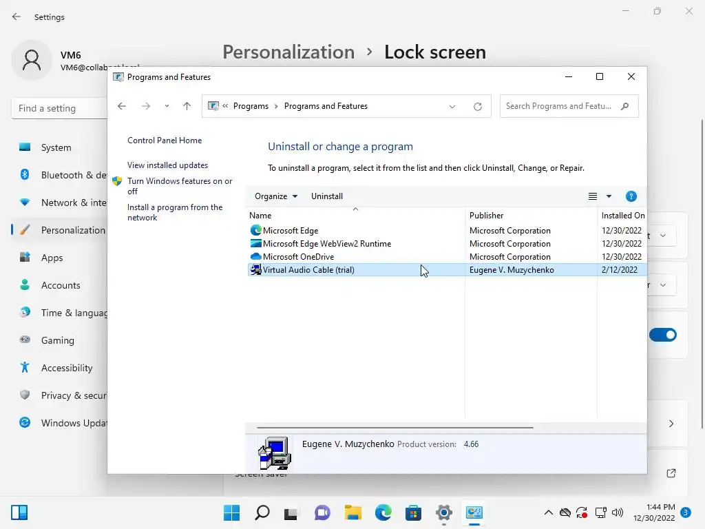Viewport: 705px width, 529px height.
Task: Click forward arrow in Programs and Features
Action: point(146,106)
